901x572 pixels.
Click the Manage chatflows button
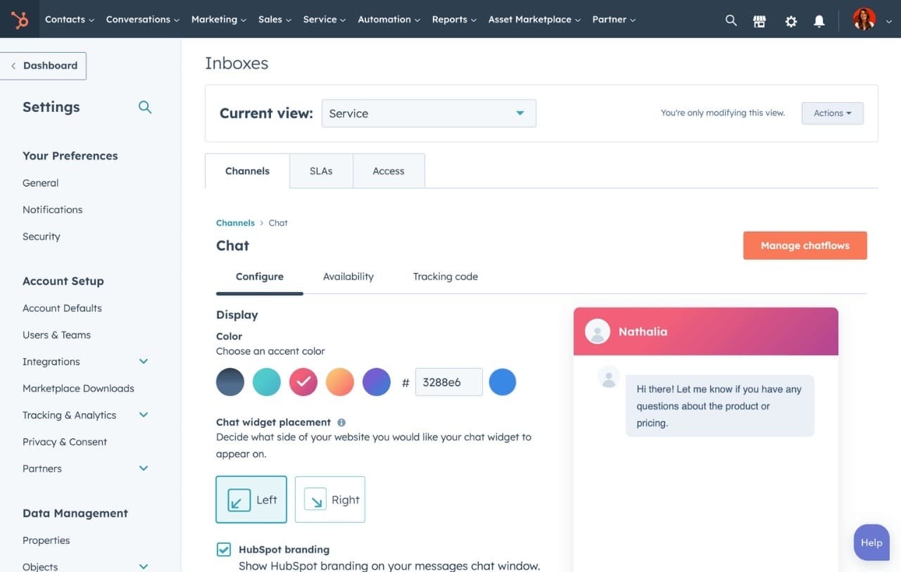(x=805, y=245)
